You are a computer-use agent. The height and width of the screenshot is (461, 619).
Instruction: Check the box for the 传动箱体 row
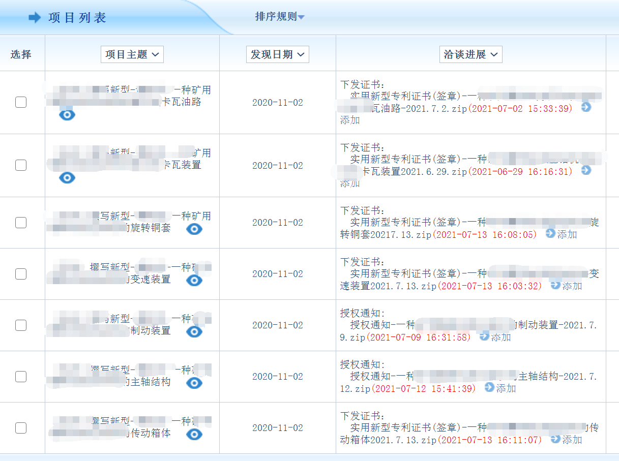point(21,428)
